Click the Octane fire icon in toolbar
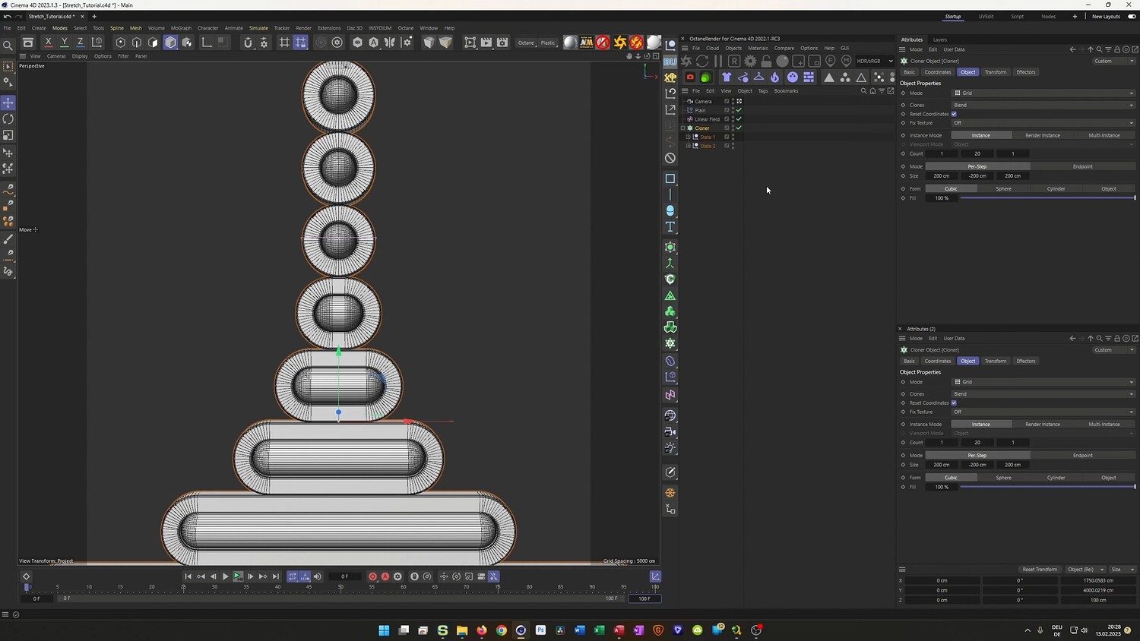Image resolution: width=1140 pixels, height=641 pixels. (774, 77)
